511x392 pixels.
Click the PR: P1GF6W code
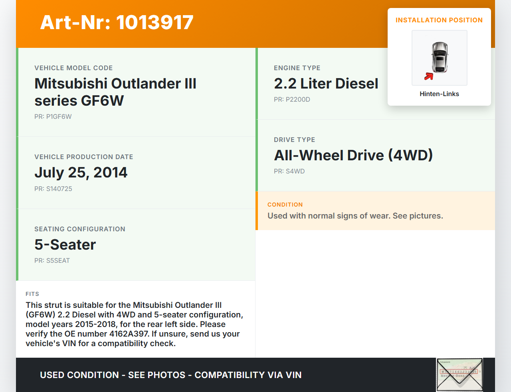[x=53, y=117]
